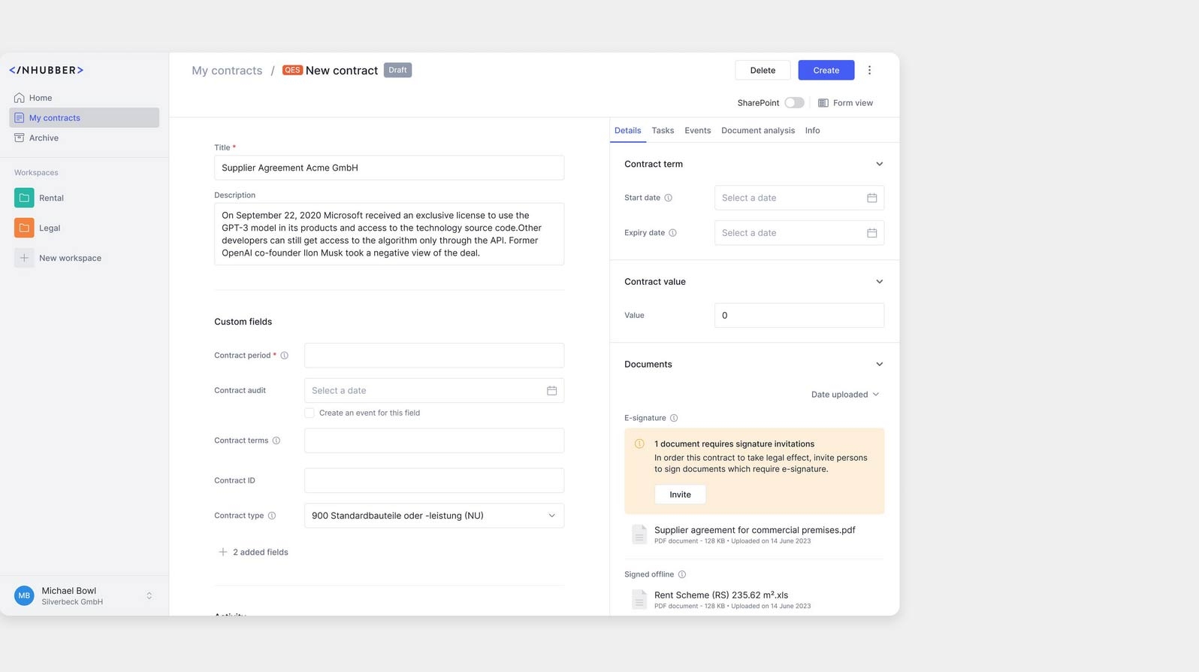Click the Contract value input field
1199x672 pixels.
[799, 316]
